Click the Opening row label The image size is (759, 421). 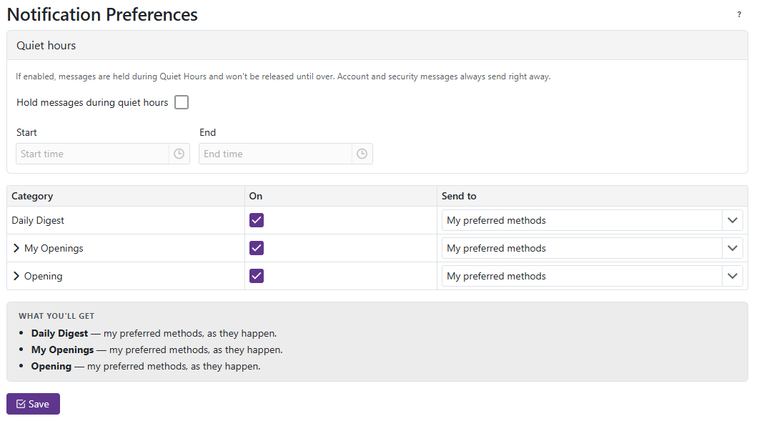click(43, 277)
